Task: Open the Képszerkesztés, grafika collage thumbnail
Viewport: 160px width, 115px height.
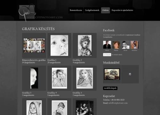Action: coord(34,45)
